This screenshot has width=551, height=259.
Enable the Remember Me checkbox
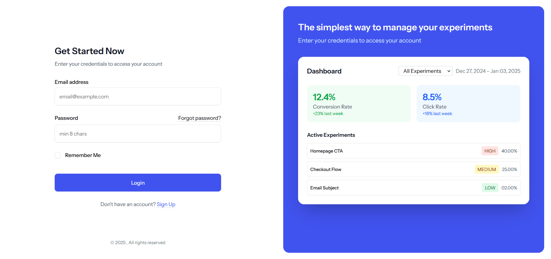click(57, 155)
